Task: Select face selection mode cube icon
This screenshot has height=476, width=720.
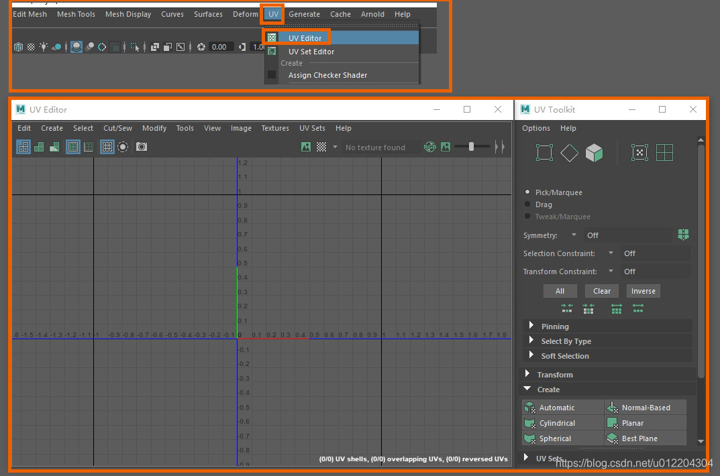Action: click(594, 153)
